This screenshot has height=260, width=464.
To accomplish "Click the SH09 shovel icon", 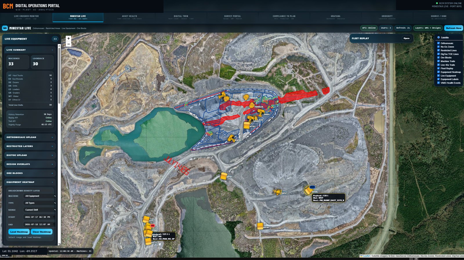I will point(261,112).
